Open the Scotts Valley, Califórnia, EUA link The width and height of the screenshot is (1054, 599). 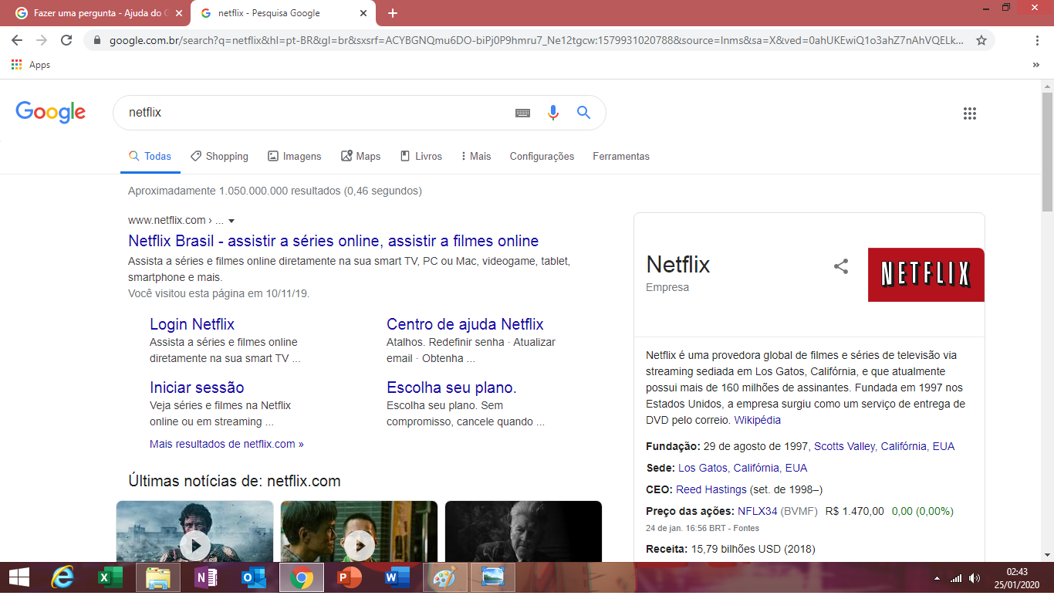(x=884, y=446)
